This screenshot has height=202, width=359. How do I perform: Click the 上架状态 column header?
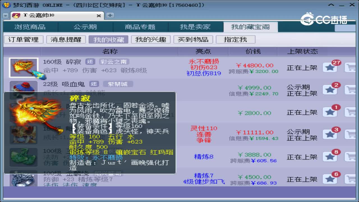(x=302, y=51)
